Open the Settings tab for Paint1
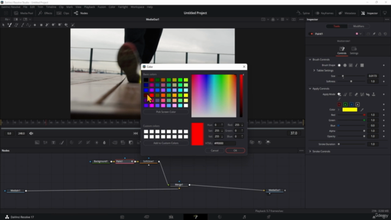Screen dimensions: 391x220 (354, 50)
